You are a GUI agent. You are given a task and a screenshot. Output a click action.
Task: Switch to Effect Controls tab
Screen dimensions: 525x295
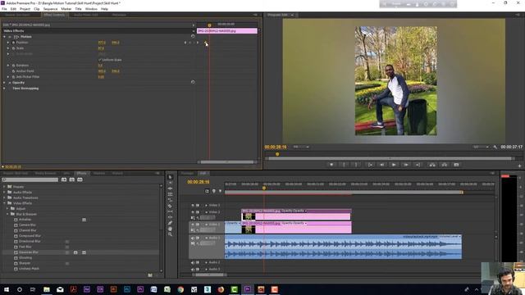54,15
